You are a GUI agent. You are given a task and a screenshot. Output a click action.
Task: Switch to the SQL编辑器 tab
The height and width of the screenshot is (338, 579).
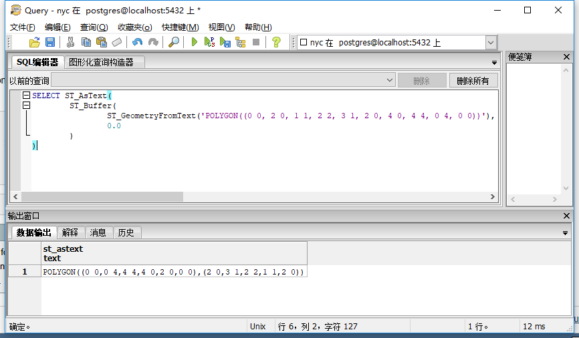tap(37, 62)
